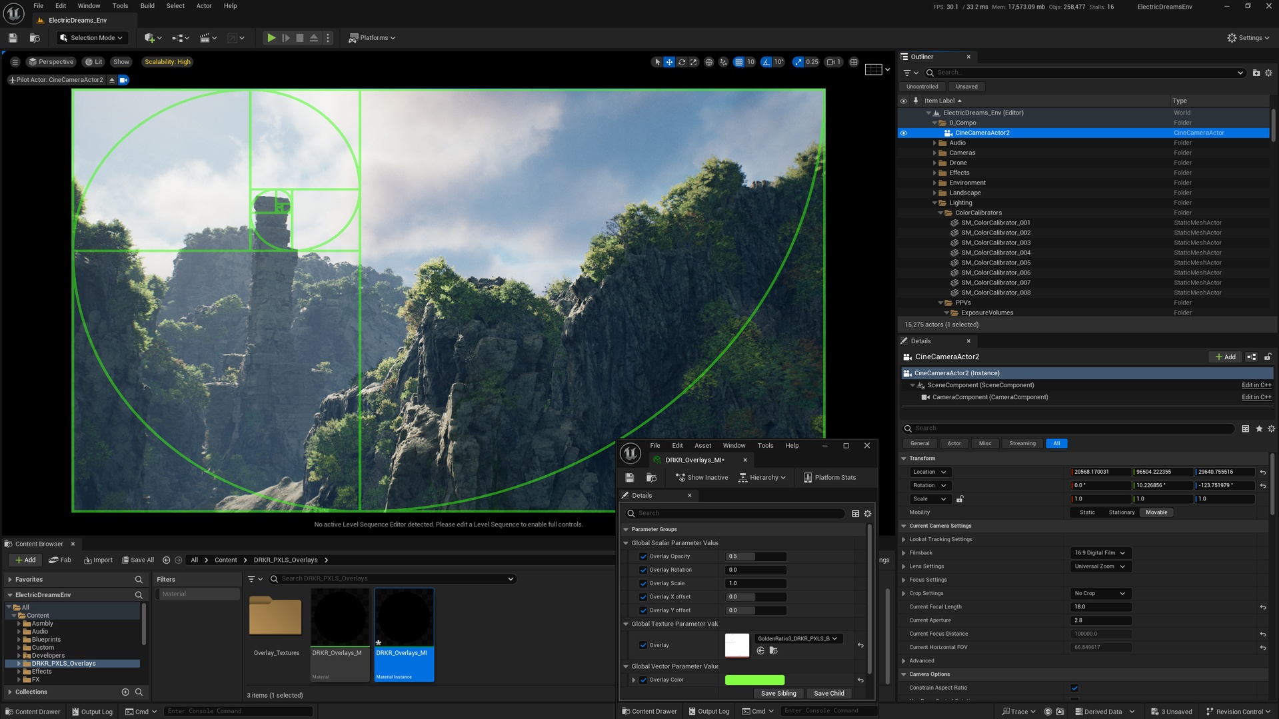Toggle the grid snapping icon in the viewport
The height and width of the screenshot is (719, 1279).
click(738, 62)
